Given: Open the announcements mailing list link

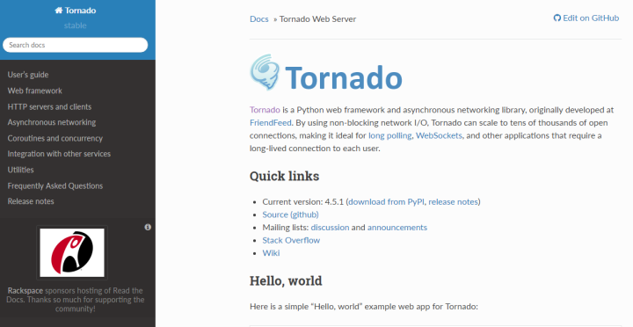Looking at the screenshot, I should click(x=397, y=228).
